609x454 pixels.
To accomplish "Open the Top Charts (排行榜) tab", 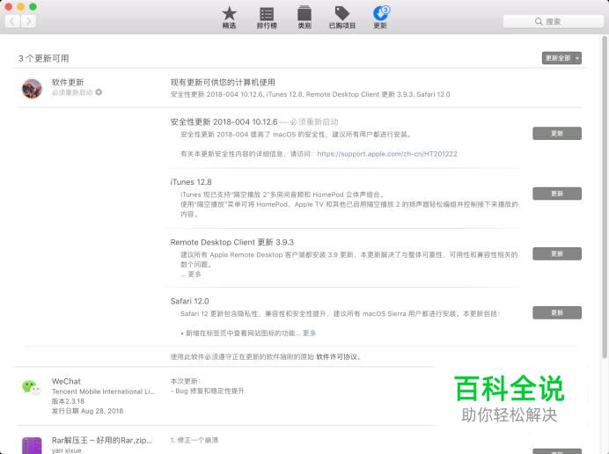I will coord(267,18).
